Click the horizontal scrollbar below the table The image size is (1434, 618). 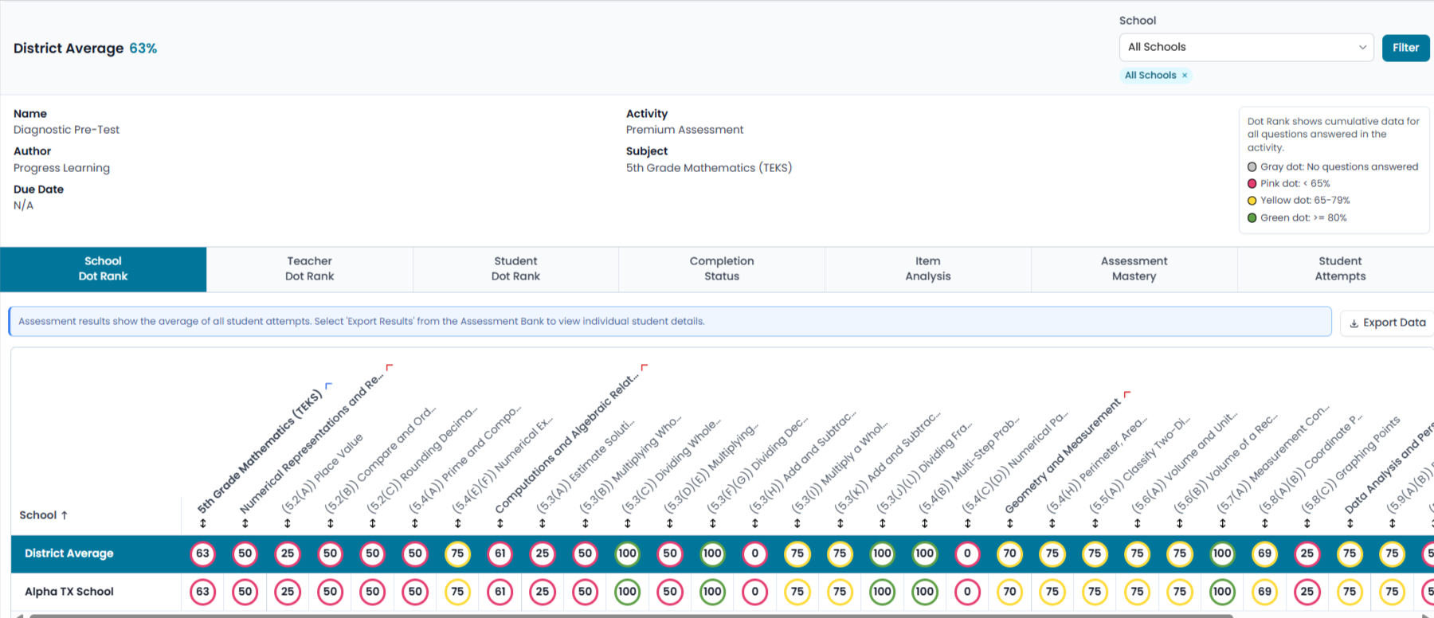point(629,615)
